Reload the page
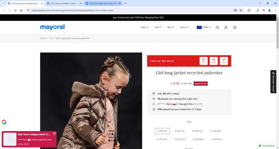 point(15,10)
